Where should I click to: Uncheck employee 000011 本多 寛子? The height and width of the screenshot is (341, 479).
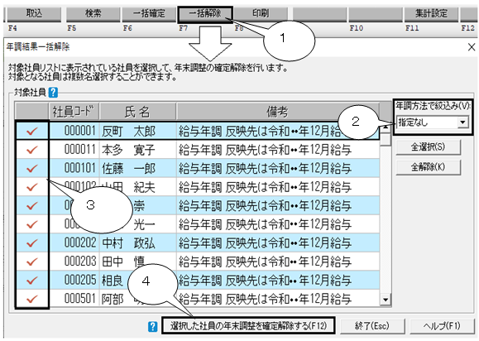(32, 150)
